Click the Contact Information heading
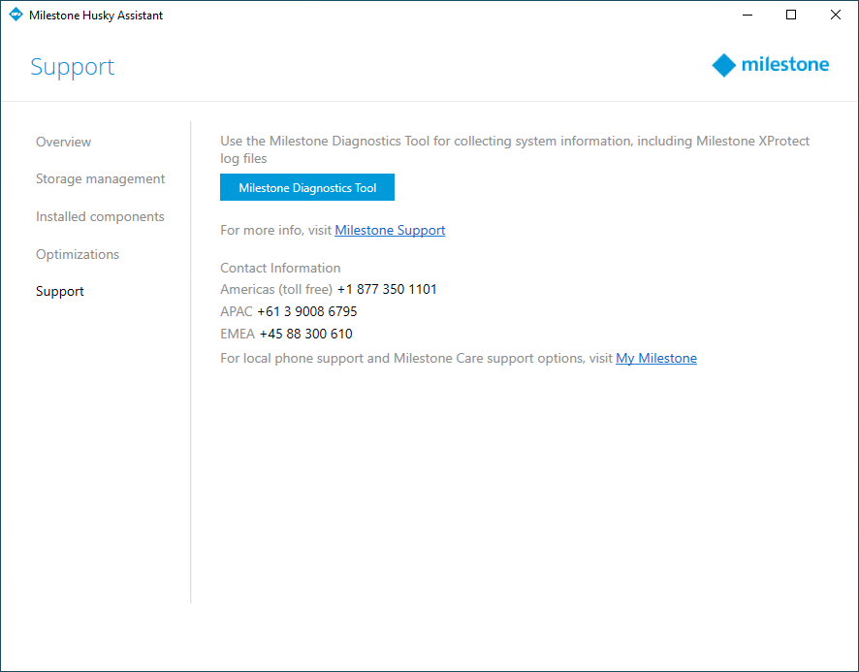 [280, 268]
